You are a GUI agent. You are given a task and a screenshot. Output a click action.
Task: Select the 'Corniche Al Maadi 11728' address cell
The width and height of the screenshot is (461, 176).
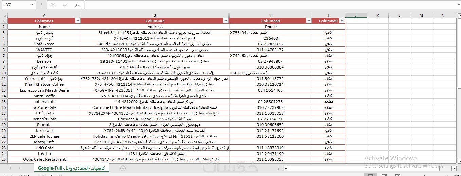pos(155,119)
